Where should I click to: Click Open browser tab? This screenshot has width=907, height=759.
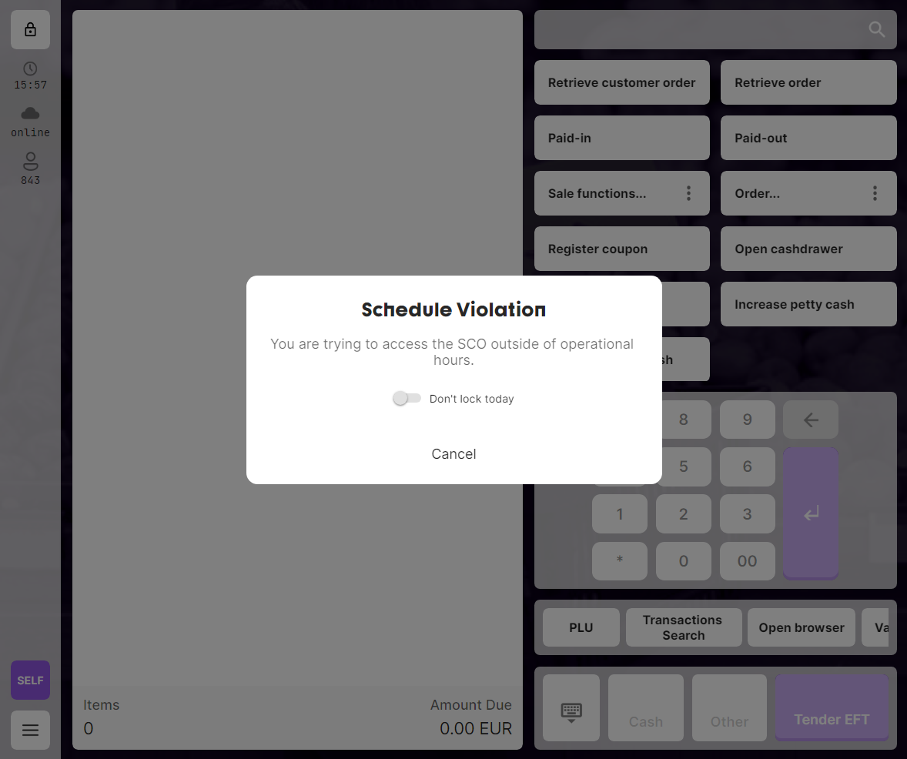802,627
